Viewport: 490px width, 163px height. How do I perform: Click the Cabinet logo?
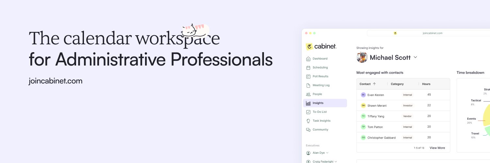click(321, 47)
